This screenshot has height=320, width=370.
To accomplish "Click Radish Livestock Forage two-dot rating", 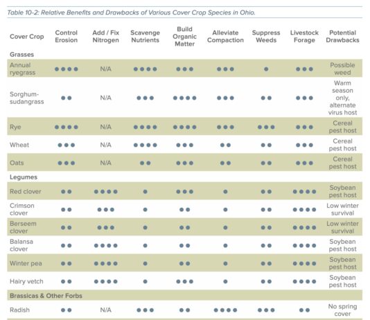I will (304, 310).
